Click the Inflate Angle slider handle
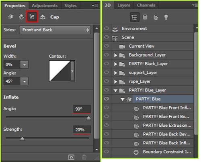 (88, 118)
